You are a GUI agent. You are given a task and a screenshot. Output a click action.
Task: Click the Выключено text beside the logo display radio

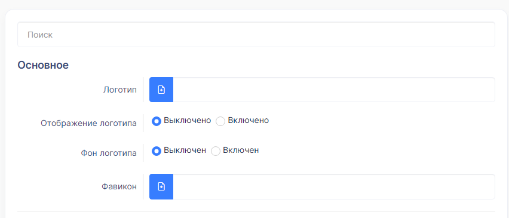click(x=188, y=121)
